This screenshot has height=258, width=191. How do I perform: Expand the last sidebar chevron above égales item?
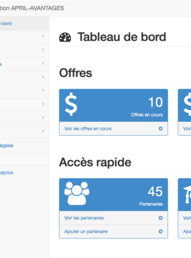coord(43,131)
